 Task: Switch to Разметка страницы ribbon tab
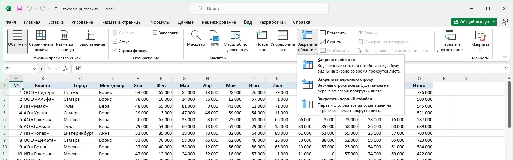click(122, 22)
